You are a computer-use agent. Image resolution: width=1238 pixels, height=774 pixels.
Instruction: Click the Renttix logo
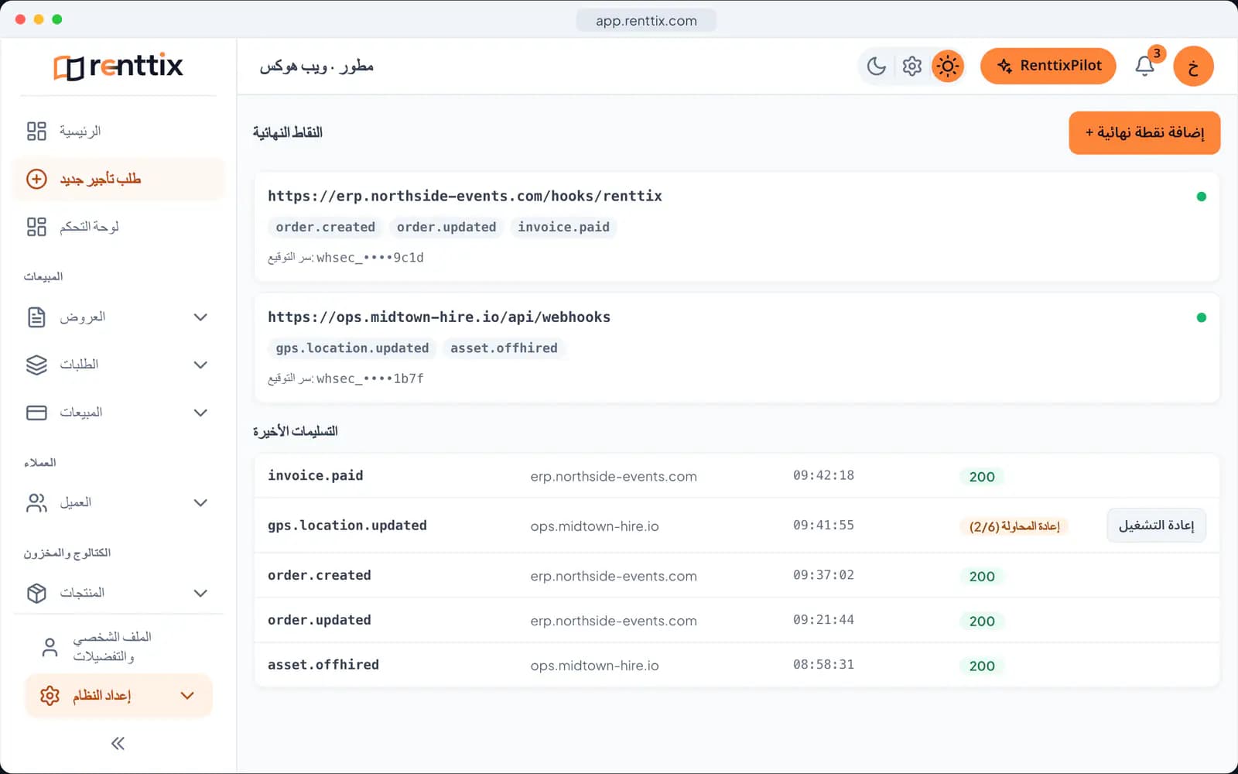pyautogui.click(x=118, y=67)
